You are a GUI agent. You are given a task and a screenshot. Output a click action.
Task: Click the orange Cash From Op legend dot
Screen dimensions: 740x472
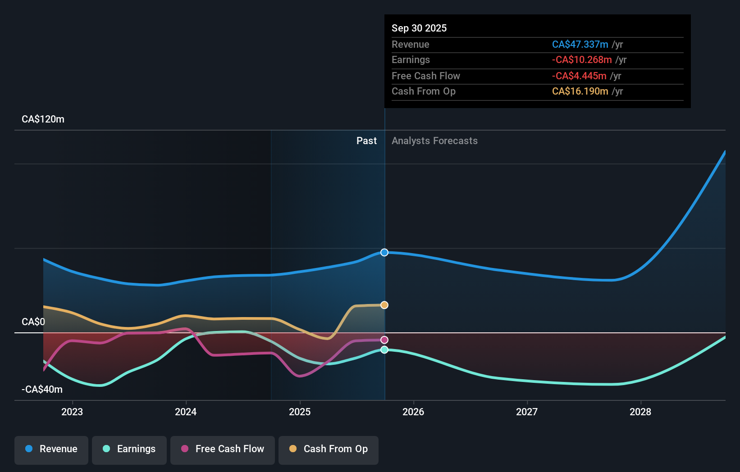pos(293,449)
